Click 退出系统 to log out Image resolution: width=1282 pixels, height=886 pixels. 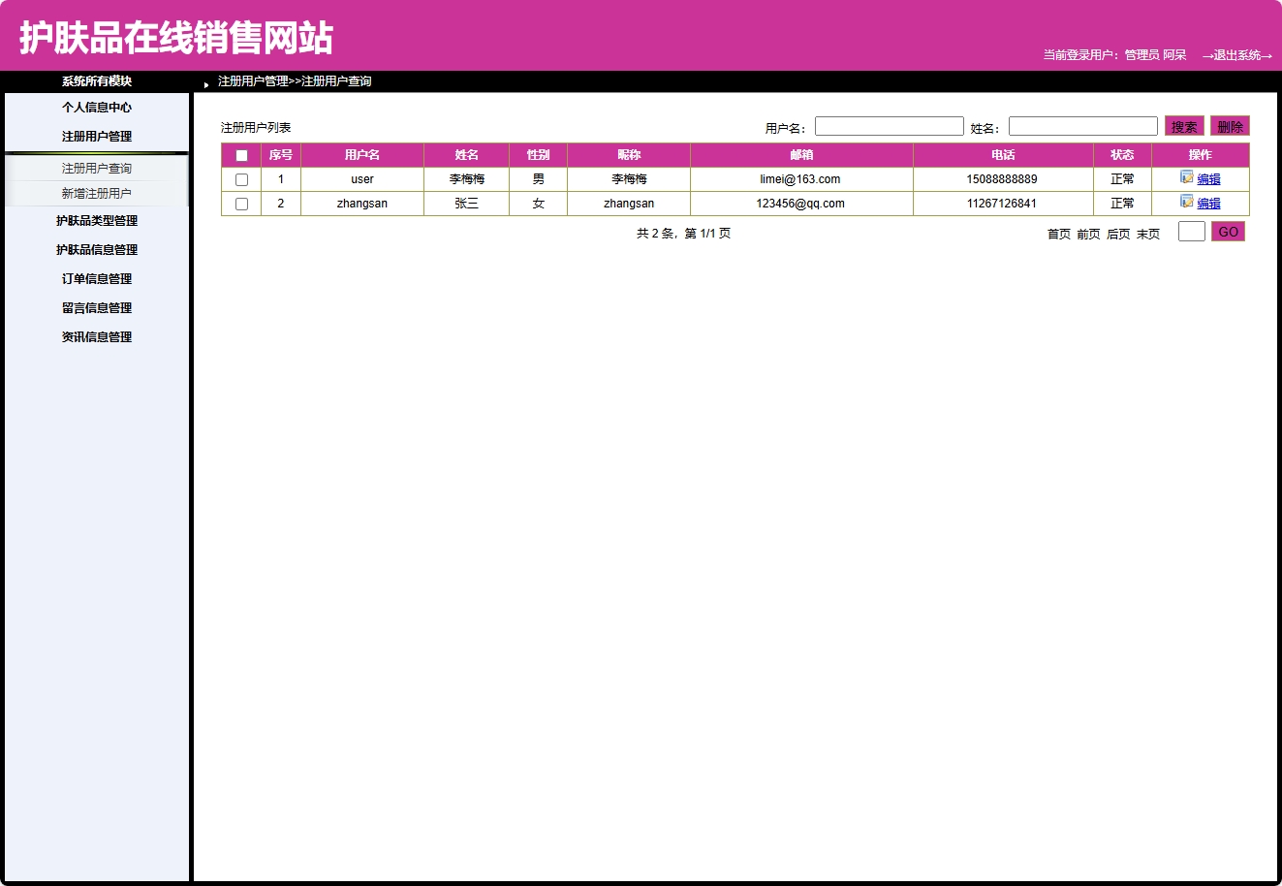click(1236, 56)
